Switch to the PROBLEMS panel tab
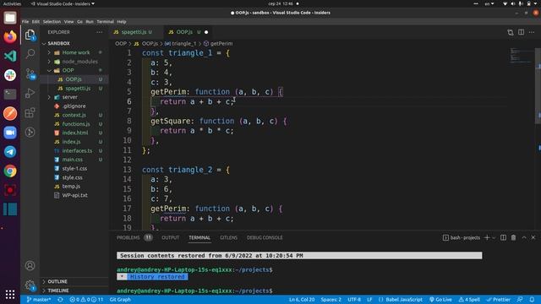 pyautogui.click(x=128, y=237)
